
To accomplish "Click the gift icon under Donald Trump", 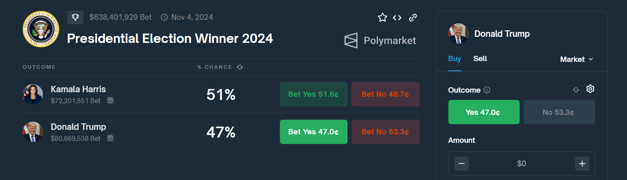I will pyautogui.click(x=110, y=138).
